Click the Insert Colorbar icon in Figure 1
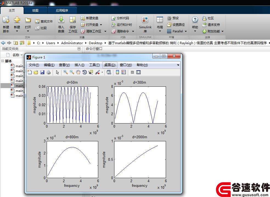Image resolution: width=270 pixels, height=197 pixels. coord(117,72)
